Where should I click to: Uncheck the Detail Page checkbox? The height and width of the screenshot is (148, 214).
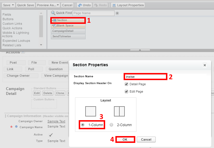click(126, 84)
